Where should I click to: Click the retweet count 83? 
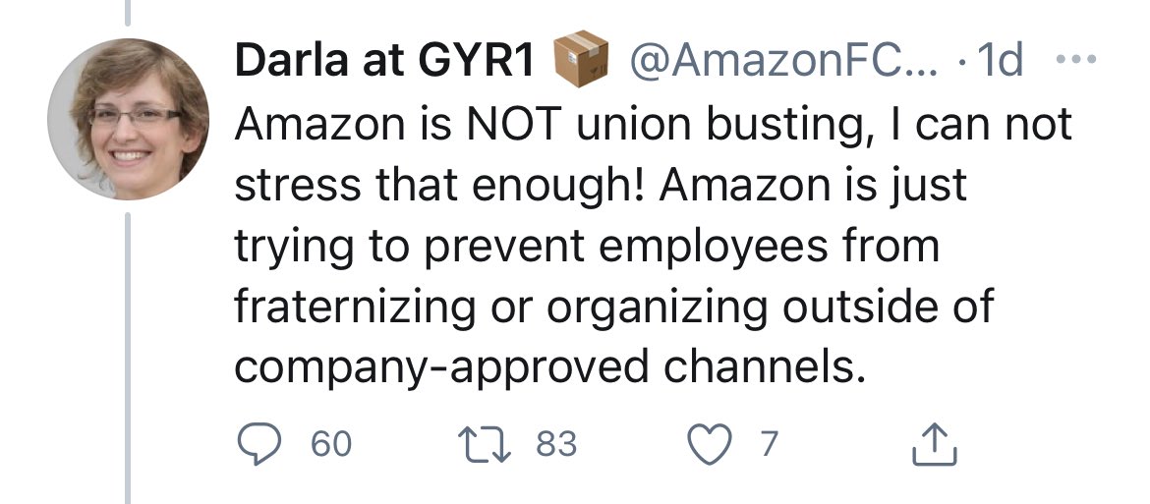click(x=556, y=445)
